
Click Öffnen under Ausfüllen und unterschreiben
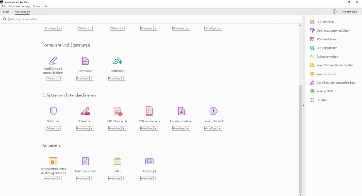(x=51, y=78)
